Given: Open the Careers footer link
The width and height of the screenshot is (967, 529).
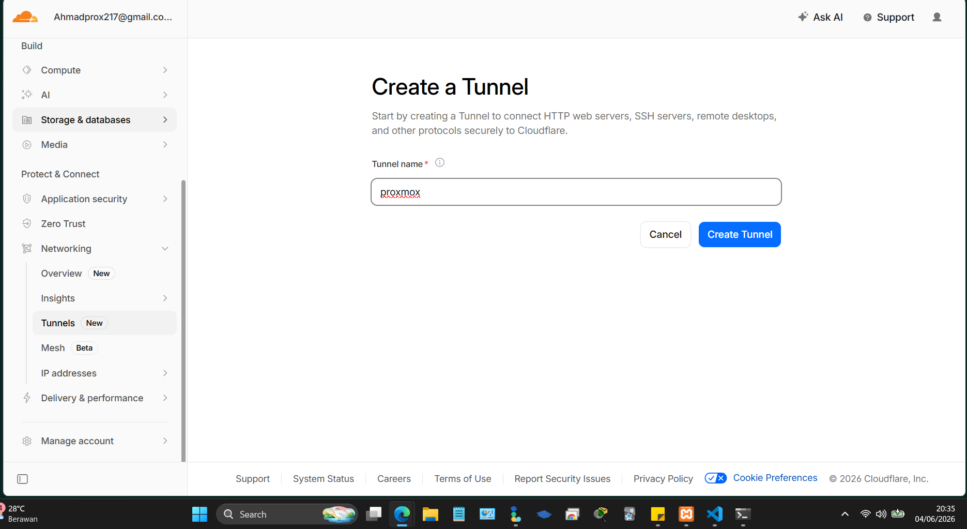Looking at the screenshot, I should pyautogui.click(x=394, y=479).
